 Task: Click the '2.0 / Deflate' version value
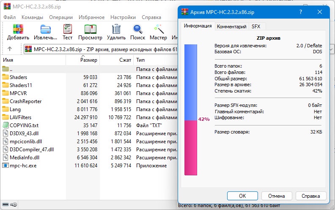coord(309,46)
